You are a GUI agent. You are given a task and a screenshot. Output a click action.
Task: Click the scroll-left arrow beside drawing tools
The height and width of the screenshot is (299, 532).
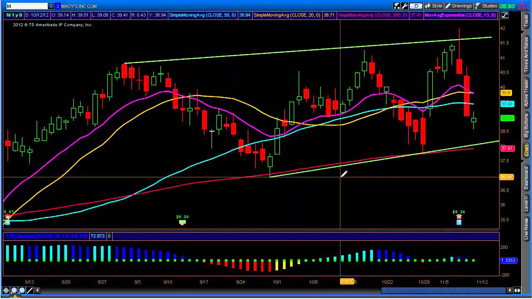(38, 291)
